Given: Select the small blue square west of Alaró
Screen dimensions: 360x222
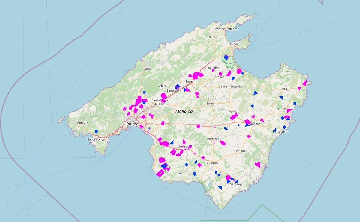Looking at the screenshot, I should click(x=144, y=92).
